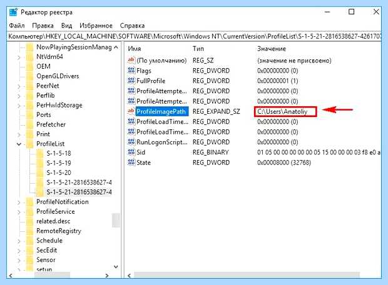This screenshot has height=285, width=388.
Task: Click the values pane horizontal scrollbar
Action: pos(247,276)
